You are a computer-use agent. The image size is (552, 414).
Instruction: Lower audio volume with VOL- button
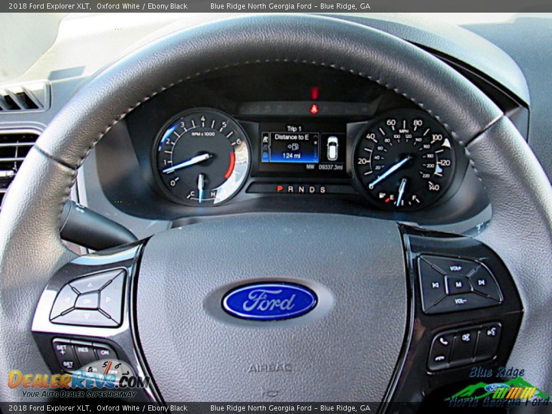pyautogui.click(x=460, y=302)
